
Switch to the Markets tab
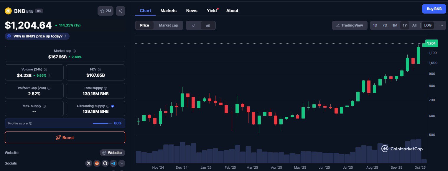[x=168, y=11]
